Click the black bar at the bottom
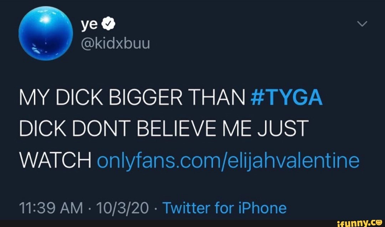 click(x=160, y=223)
